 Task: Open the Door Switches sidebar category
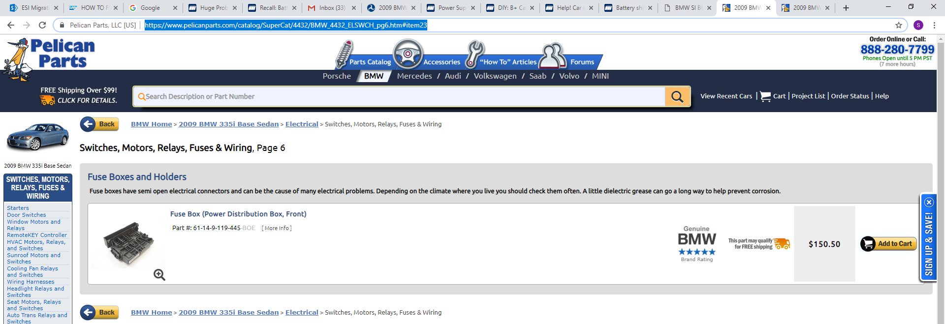pyautogui.click(x=27, y=215)
